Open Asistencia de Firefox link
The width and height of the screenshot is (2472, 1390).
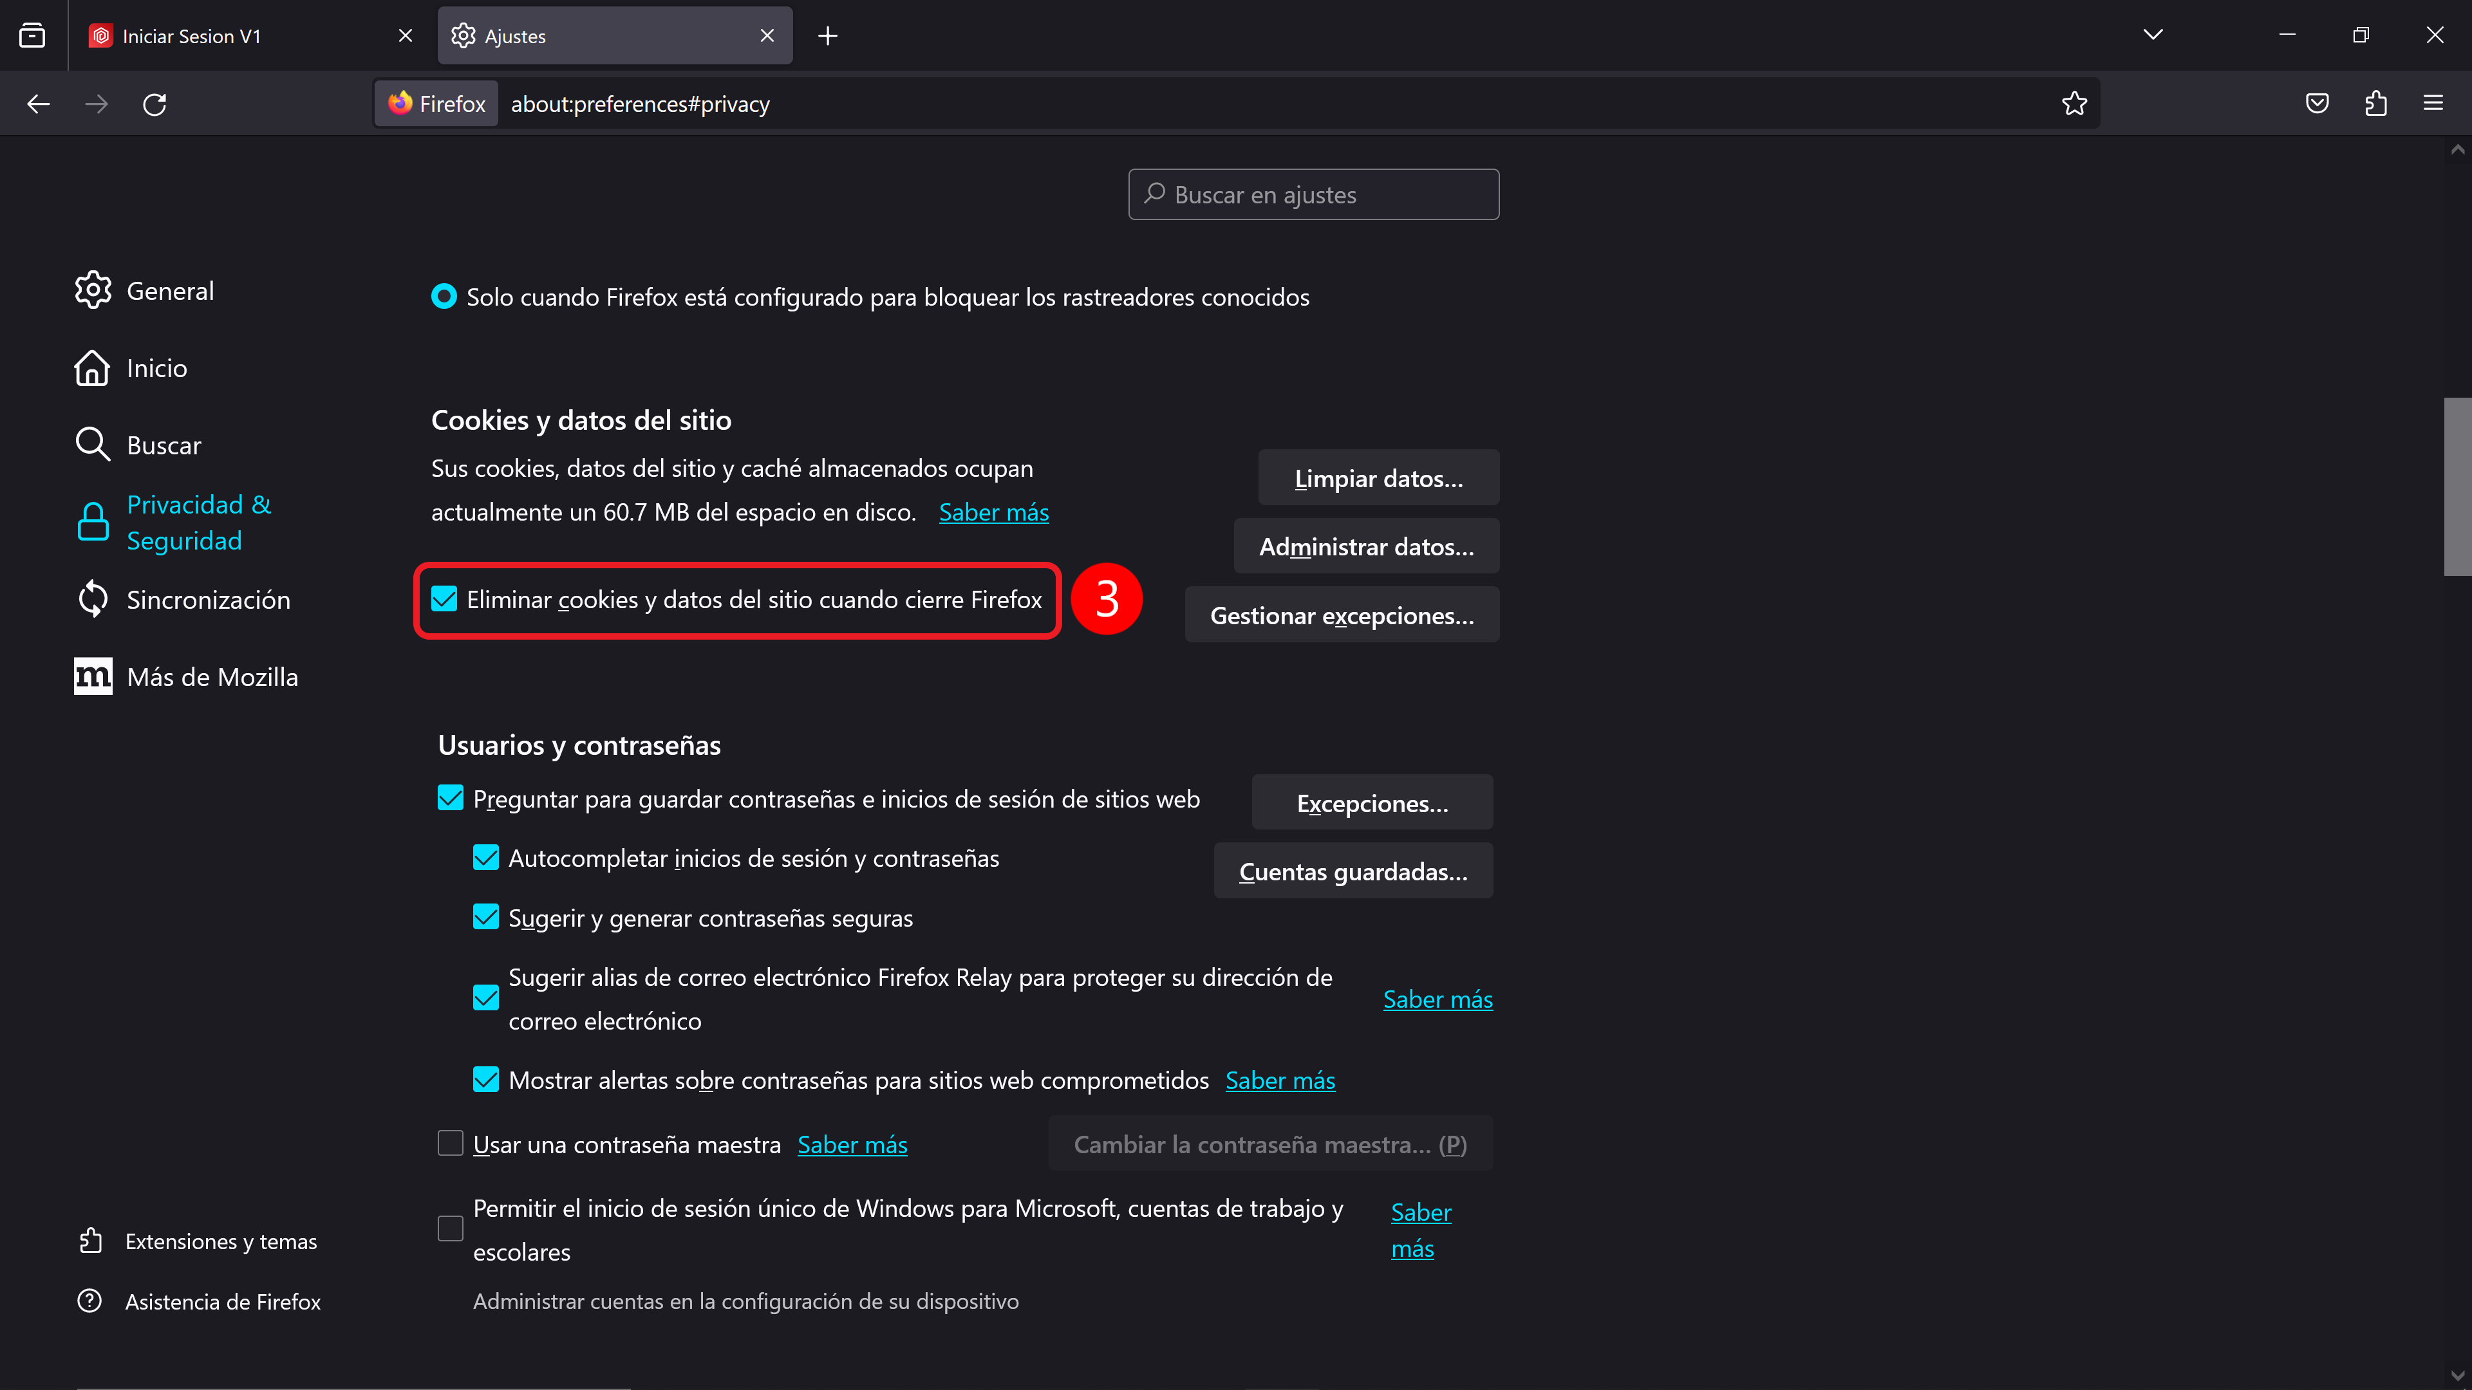[x=200, y=1301]
